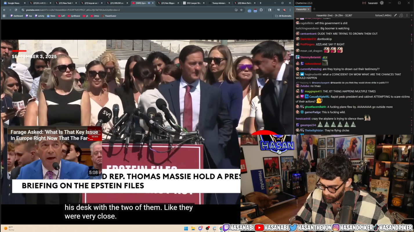This screenshot has height=232, width=414.
Task: Open Chrome apps grid in bookmarks bar
Action: click(4, 16)
